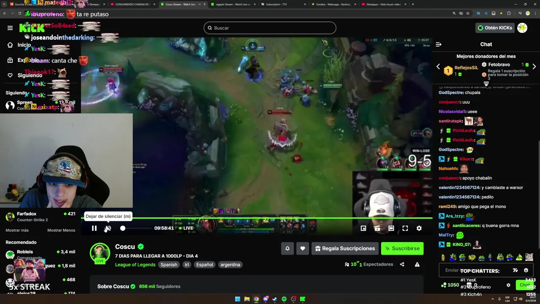Click the green Suscribirse button
Screen dimensions: 540x304
click(x=402, y=248)
